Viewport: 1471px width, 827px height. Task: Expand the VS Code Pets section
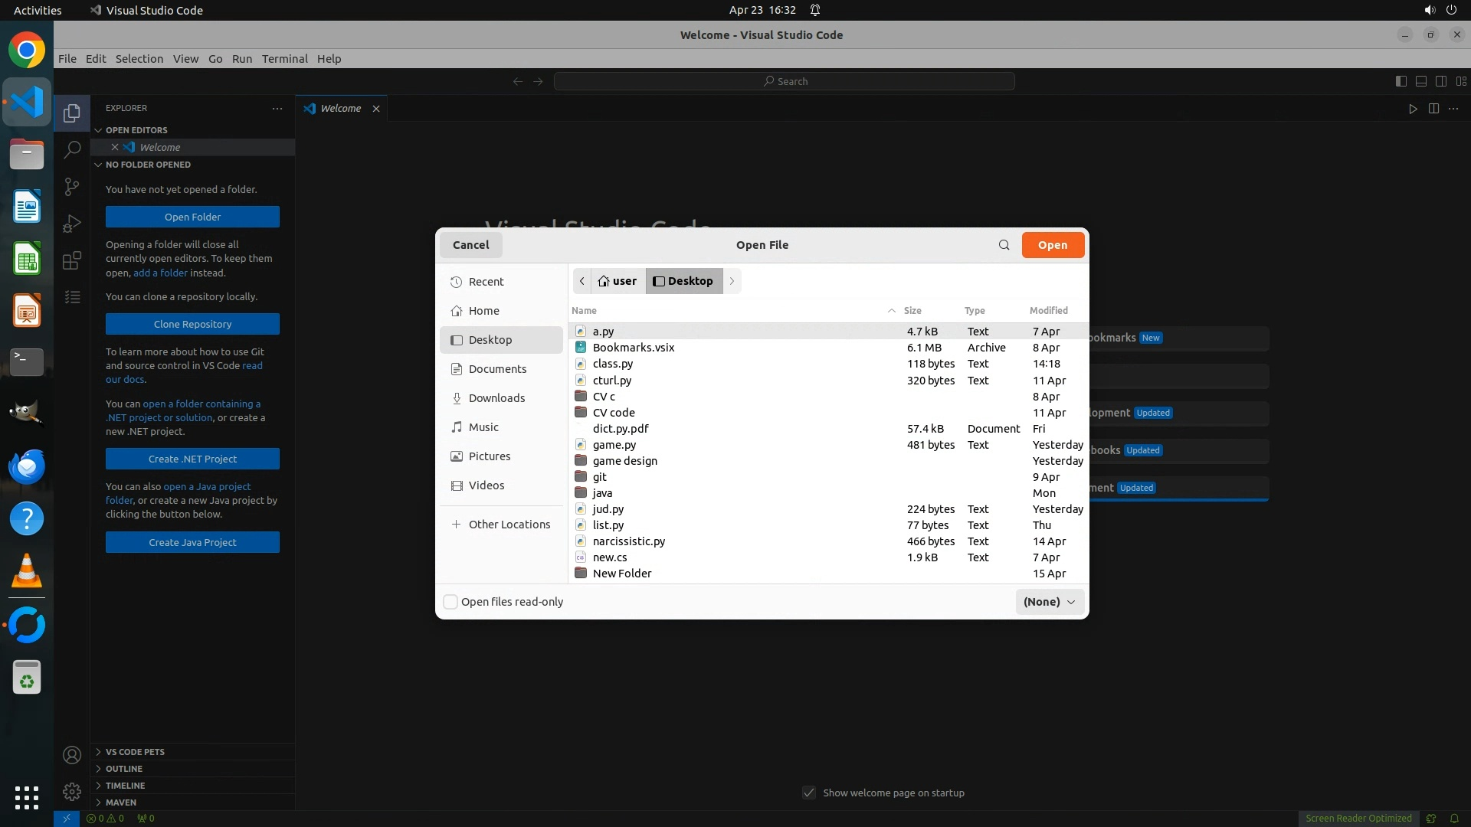135,752
